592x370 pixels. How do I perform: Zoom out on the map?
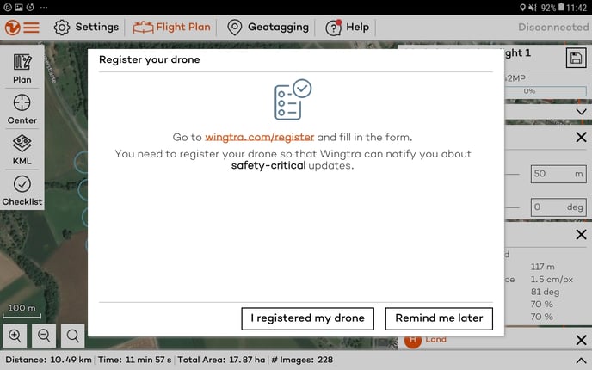pos(44,336)
